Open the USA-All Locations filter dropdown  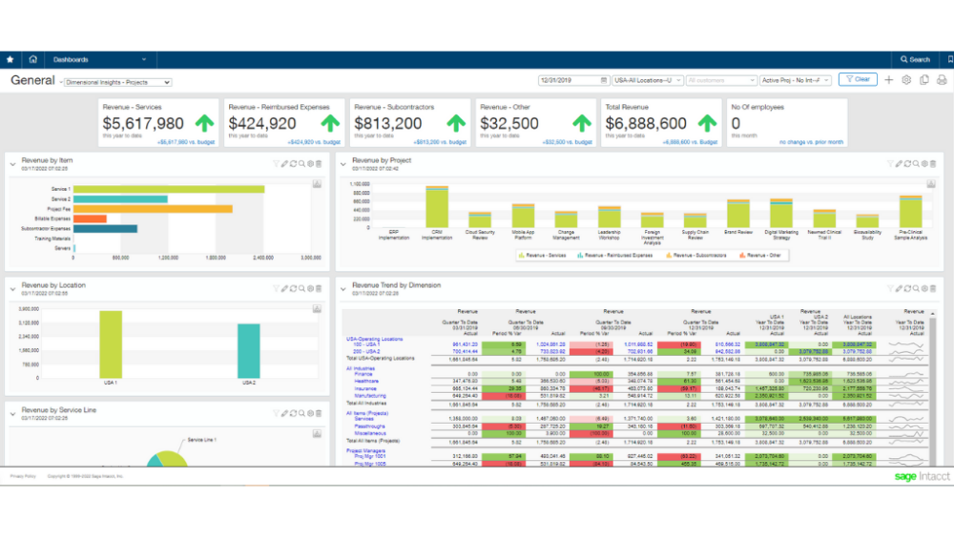click(648, 80)
